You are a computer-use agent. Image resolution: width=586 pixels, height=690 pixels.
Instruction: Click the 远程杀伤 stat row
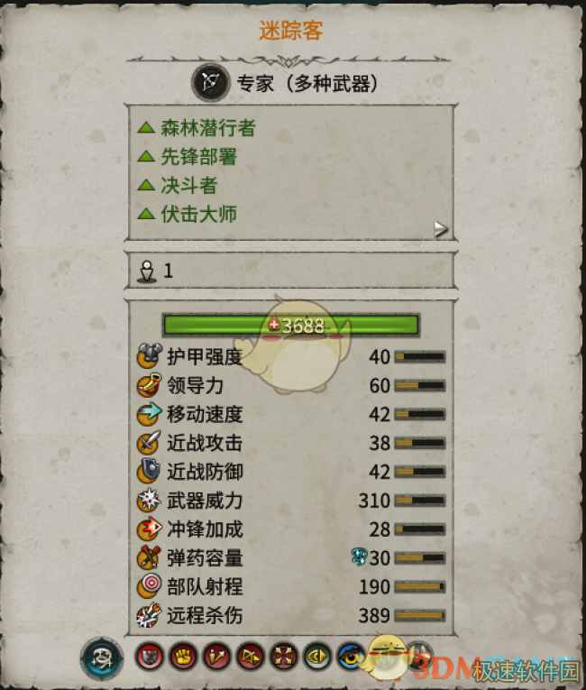coord(291,615)
